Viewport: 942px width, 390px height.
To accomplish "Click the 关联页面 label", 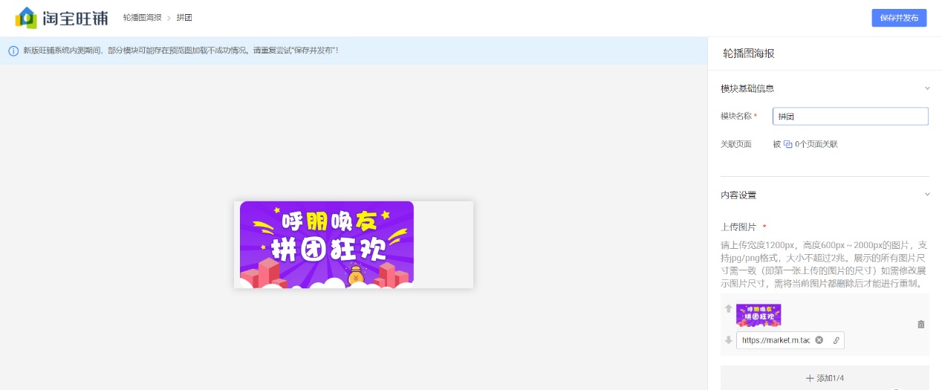I will click(736, 144).
